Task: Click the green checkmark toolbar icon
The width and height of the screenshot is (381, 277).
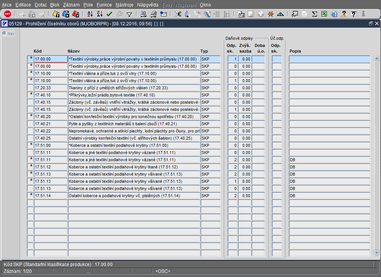Action: click(110, 14)
